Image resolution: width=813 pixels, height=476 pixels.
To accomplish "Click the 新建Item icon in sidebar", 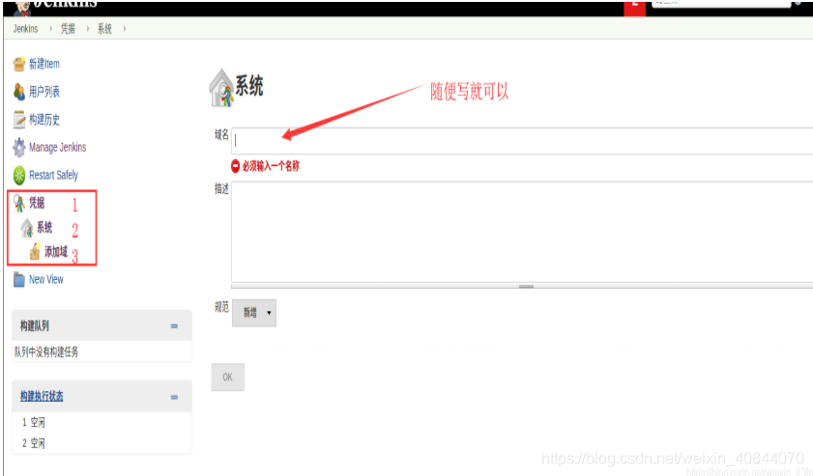I will pos(19,65).
